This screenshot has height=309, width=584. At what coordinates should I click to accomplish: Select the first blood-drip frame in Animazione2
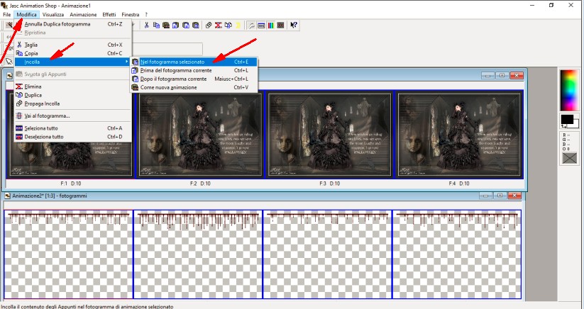(x=68, y=254)
